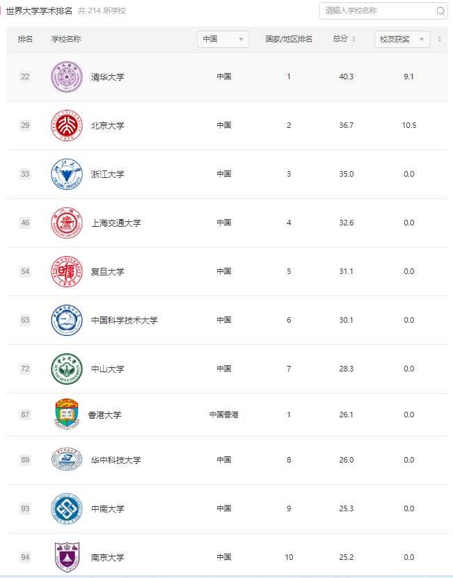The width and height of the screenshot is (453, 578).
Task: Click the rank badge 22
Action: 25,77
